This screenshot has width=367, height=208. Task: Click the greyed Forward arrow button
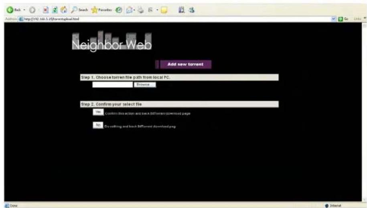[x=32, y=10]
